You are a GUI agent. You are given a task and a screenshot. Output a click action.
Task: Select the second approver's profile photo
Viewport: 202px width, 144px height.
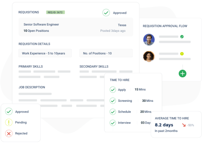[149, 56]
